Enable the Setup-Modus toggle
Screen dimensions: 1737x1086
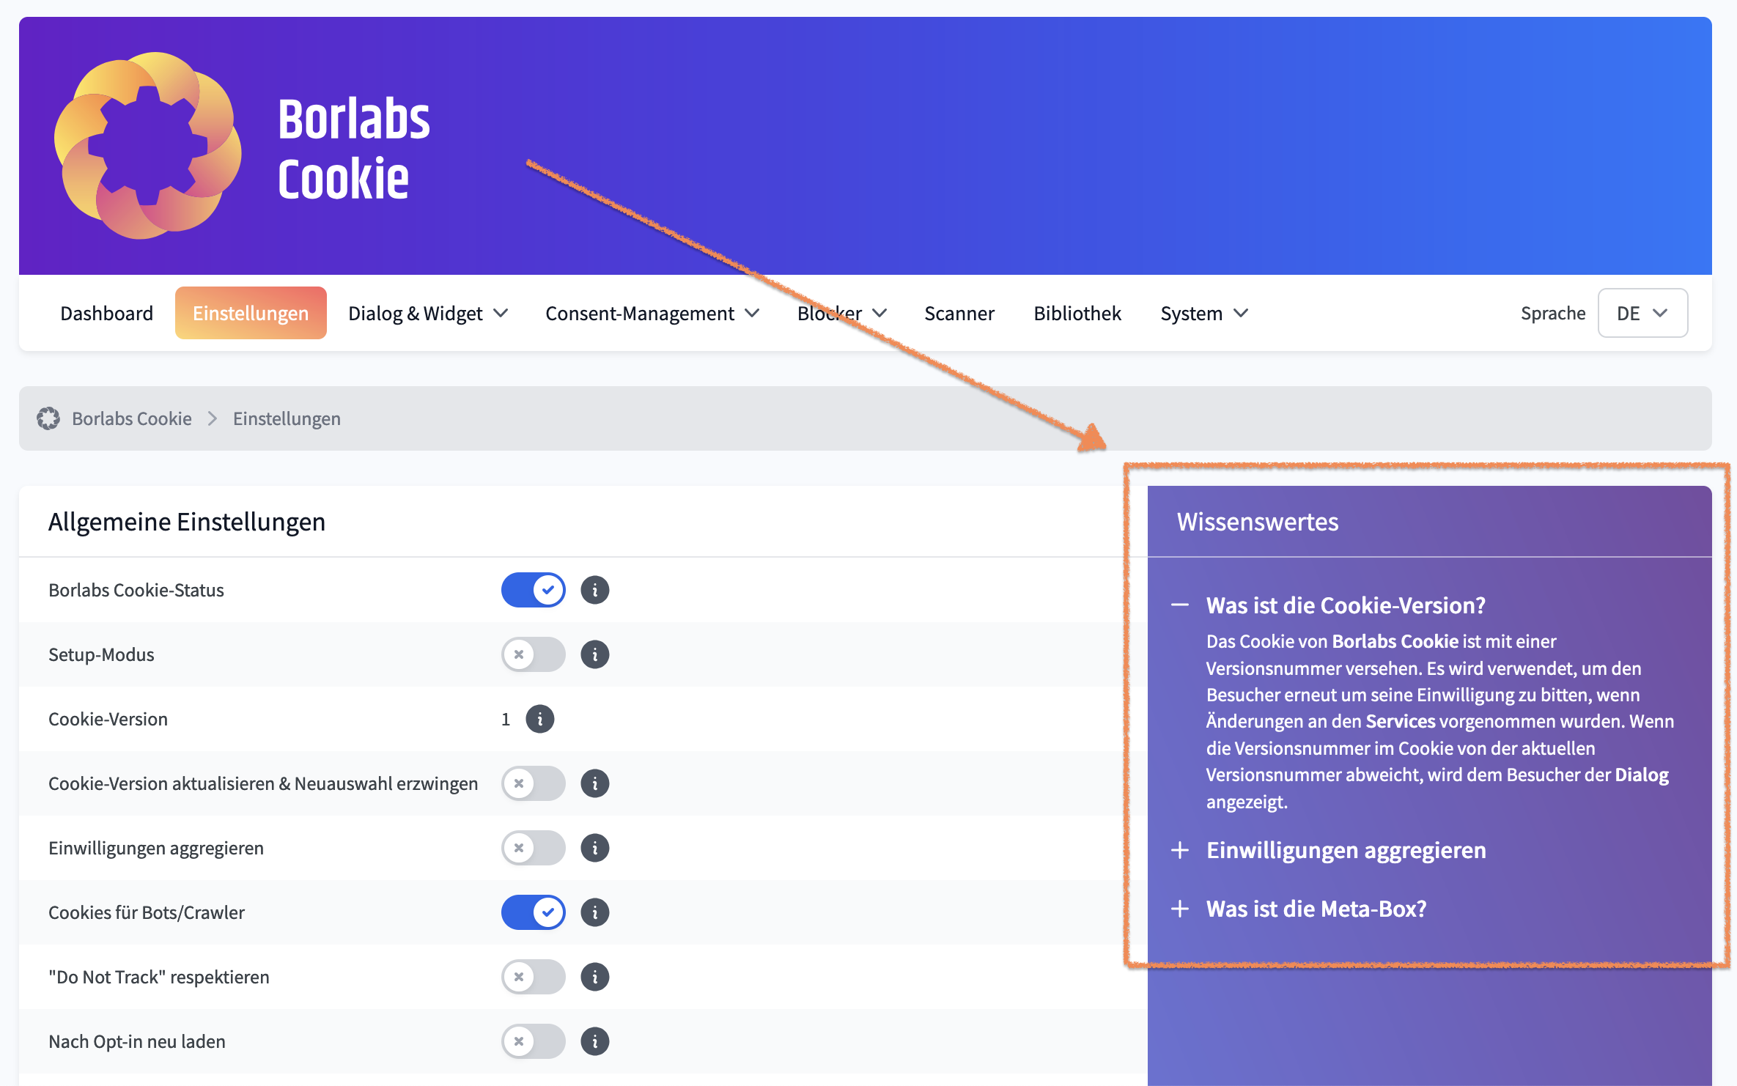click(534, 654)
